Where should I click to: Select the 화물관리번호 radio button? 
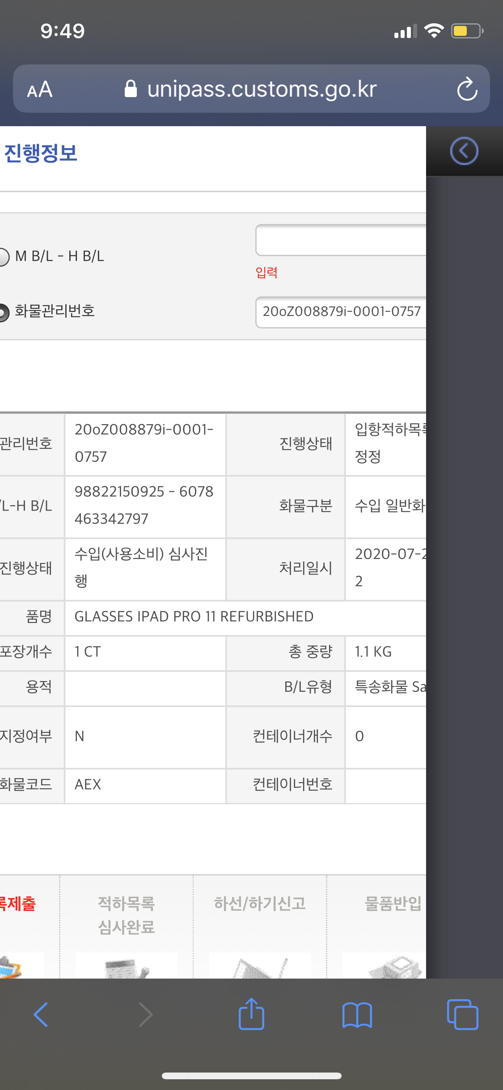click(4, 312)
